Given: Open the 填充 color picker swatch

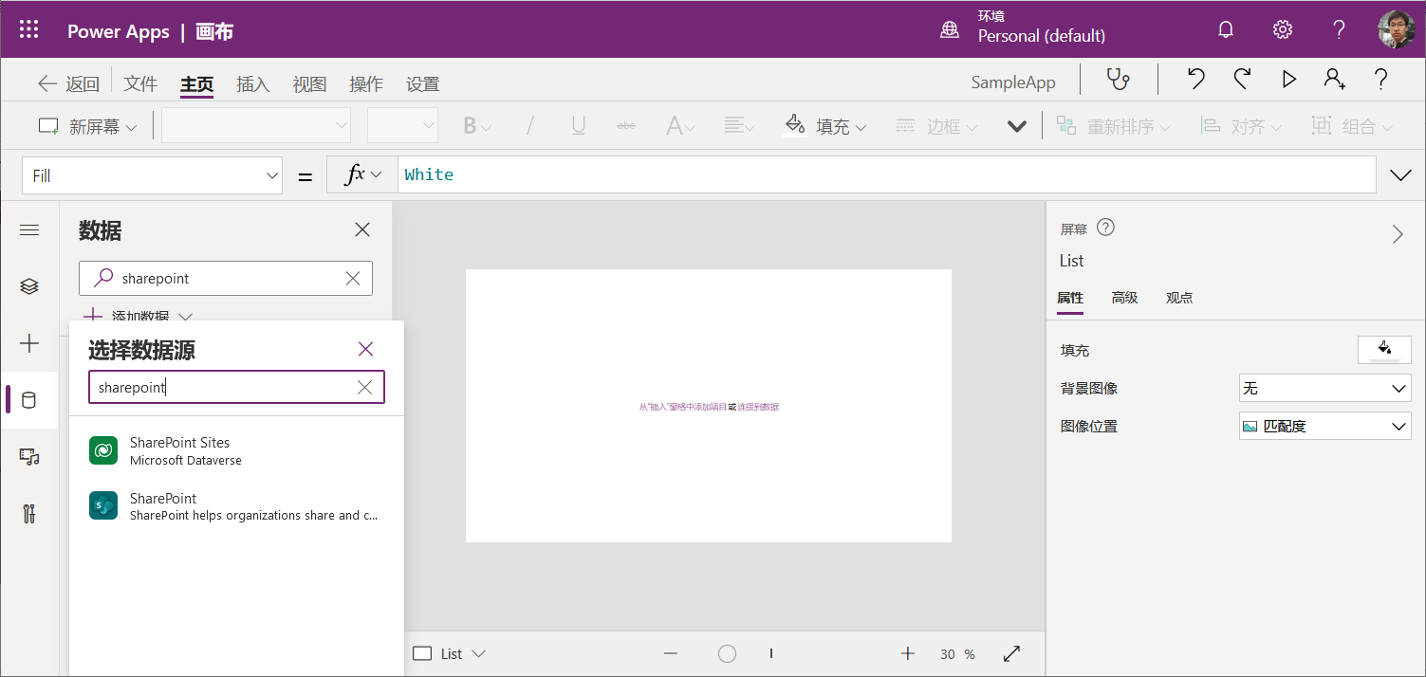Looking at the screenshot, I should [1384, 349].
